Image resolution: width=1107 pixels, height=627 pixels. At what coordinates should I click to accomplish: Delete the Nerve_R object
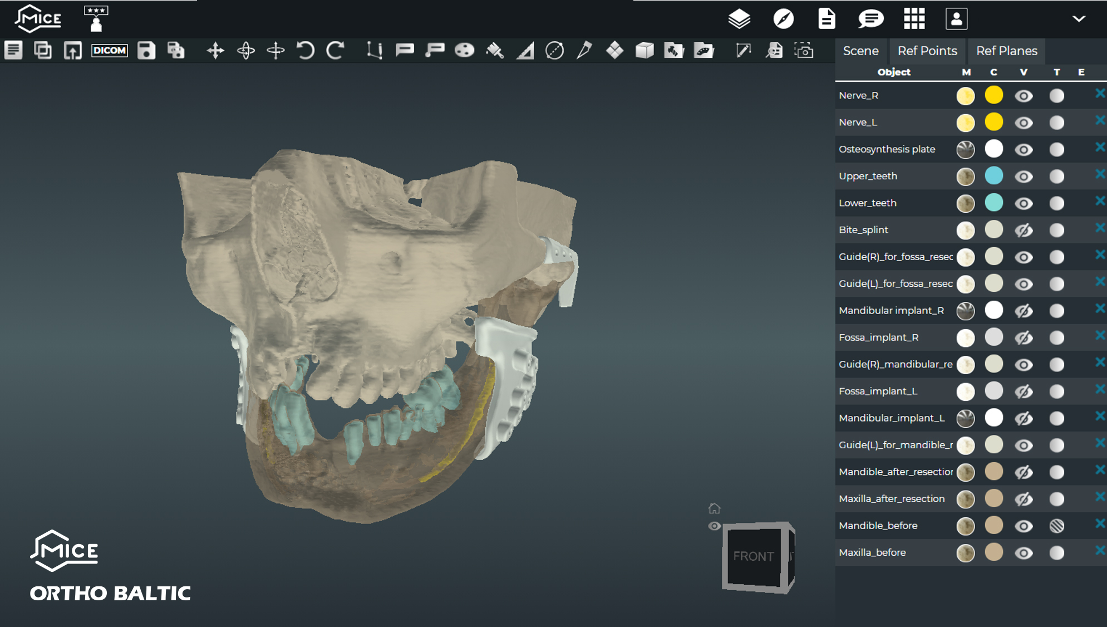[1100, 94]
